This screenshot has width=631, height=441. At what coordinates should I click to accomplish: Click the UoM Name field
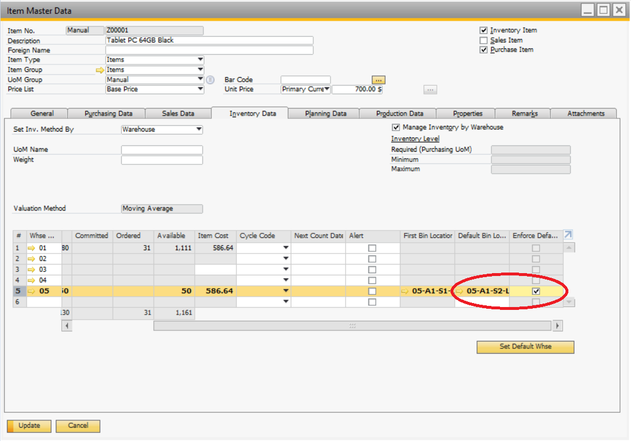coord(162,150)
